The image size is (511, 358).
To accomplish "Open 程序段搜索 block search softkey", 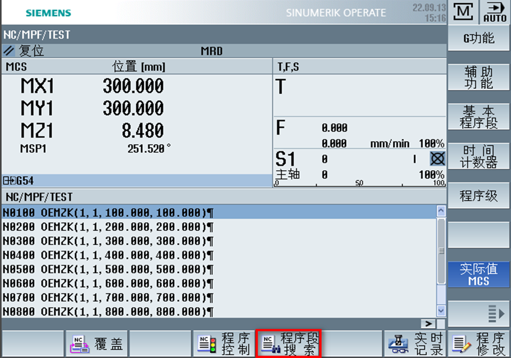I will [289, 344].
